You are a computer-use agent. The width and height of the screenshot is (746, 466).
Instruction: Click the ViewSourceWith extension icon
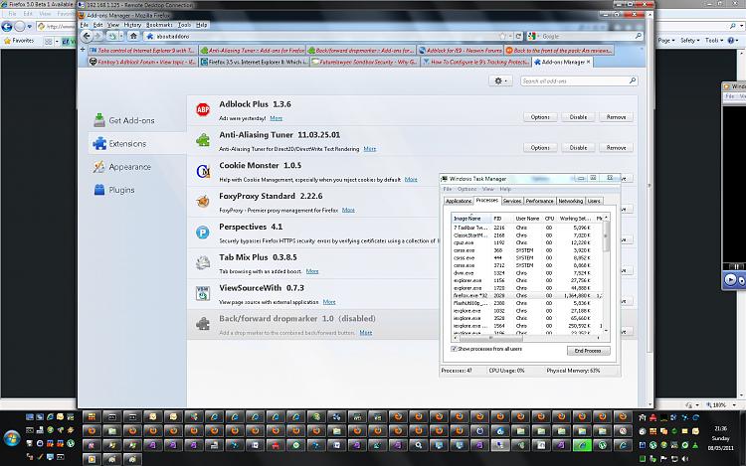(x=203, y=293)
